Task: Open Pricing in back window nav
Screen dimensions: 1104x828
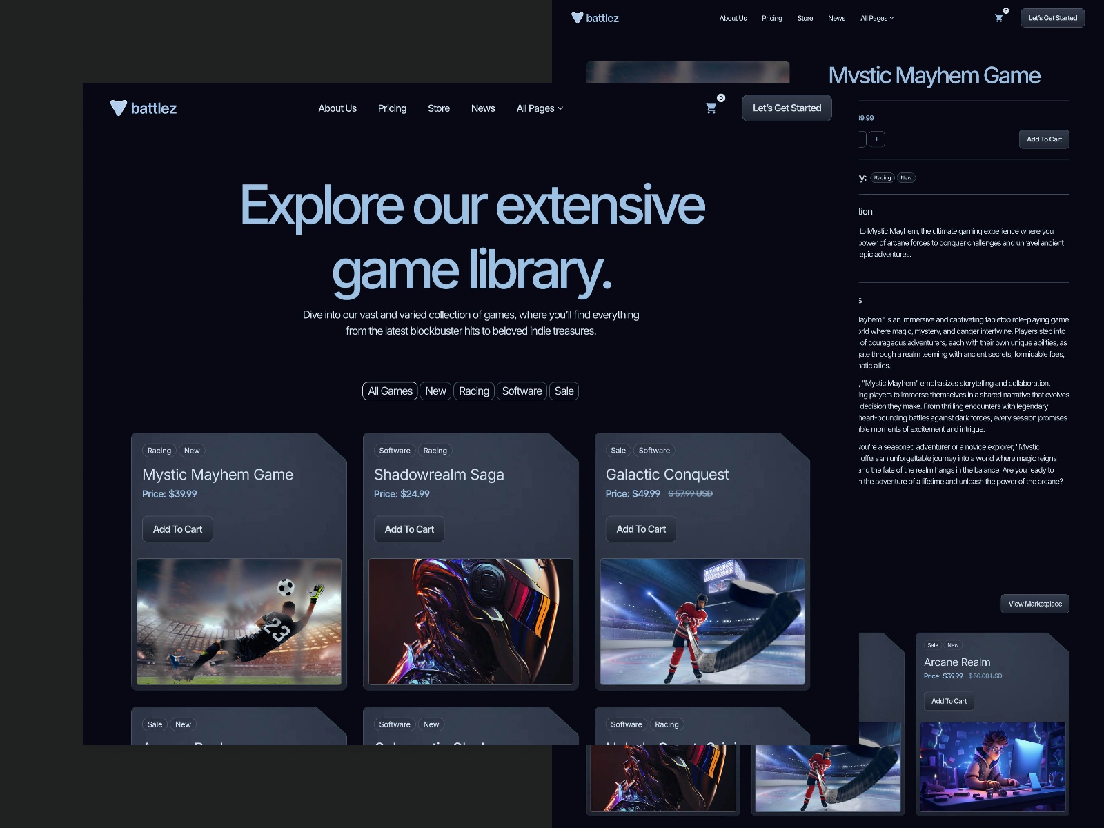Action: click(772, 18)
